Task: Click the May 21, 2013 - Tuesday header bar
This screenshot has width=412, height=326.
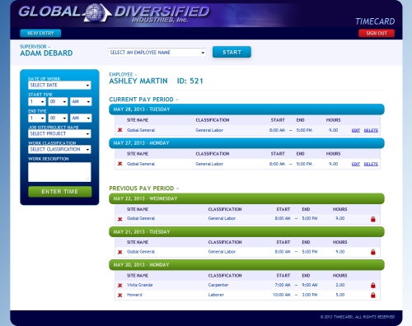Action: click(x=246, y=232)
